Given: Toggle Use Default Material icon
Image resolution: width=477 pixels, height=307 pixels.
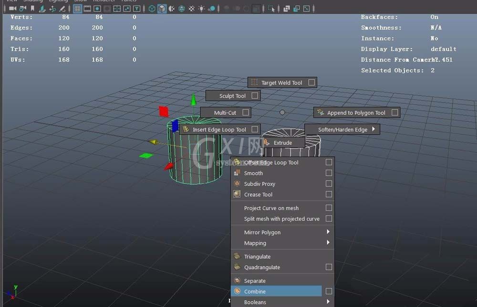Looking at the screenshot, I should [172, 9].
